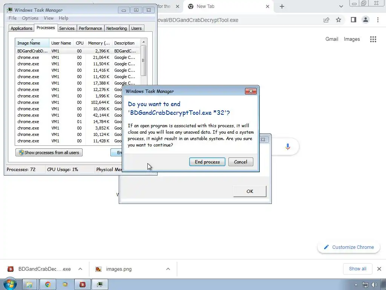The image size is (386, 290).
Task: Sort processes by User Name column
Action: pos(61,43)
